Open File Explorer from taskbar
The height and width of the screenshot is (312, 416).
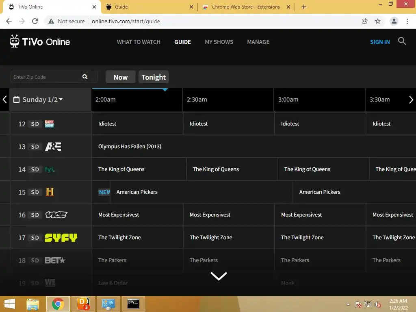[x=33, y=304]
